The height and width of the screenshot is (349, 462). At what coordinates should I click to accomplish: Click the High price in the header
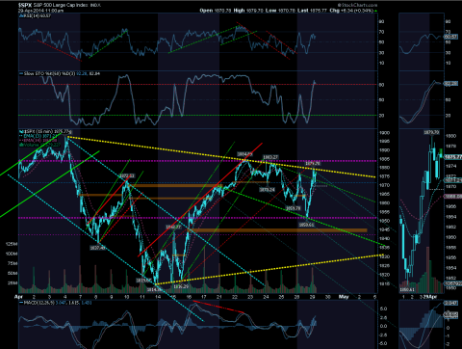[x=248, y=11]
